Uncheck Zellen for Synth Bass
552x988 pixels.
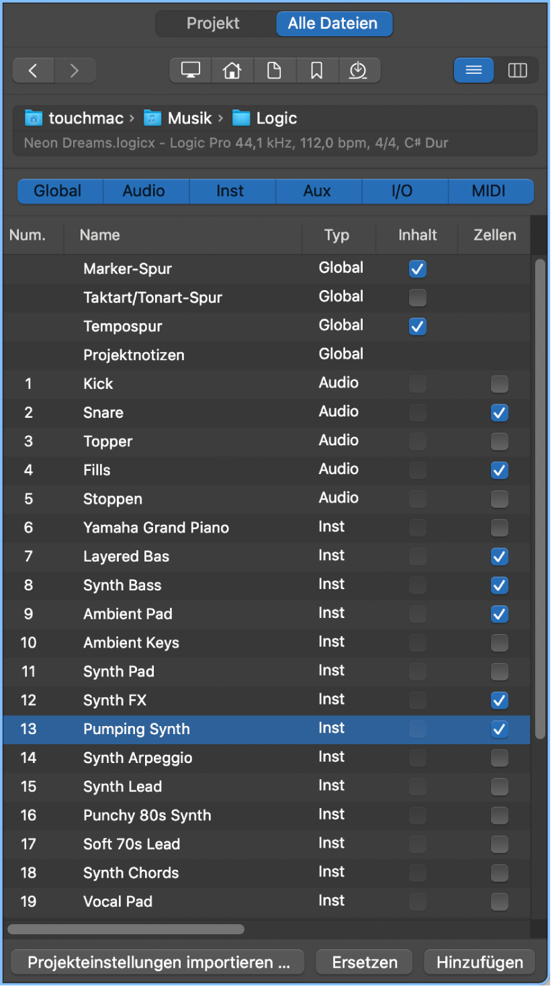coord(499,586)
